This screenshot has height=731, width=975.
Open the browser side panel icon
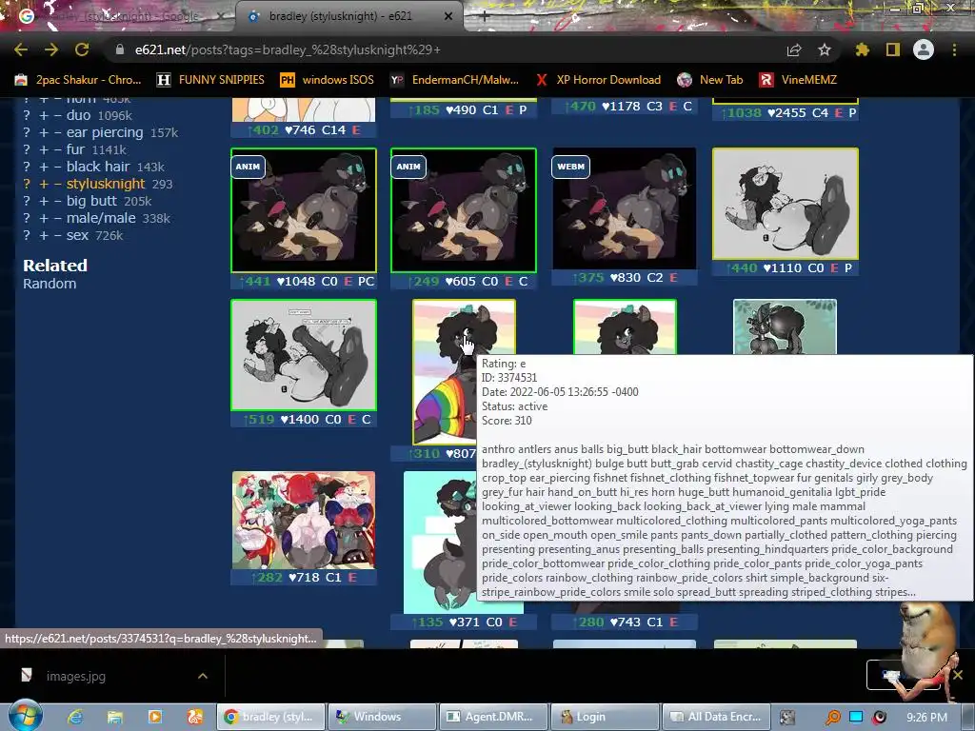point(893,49)
